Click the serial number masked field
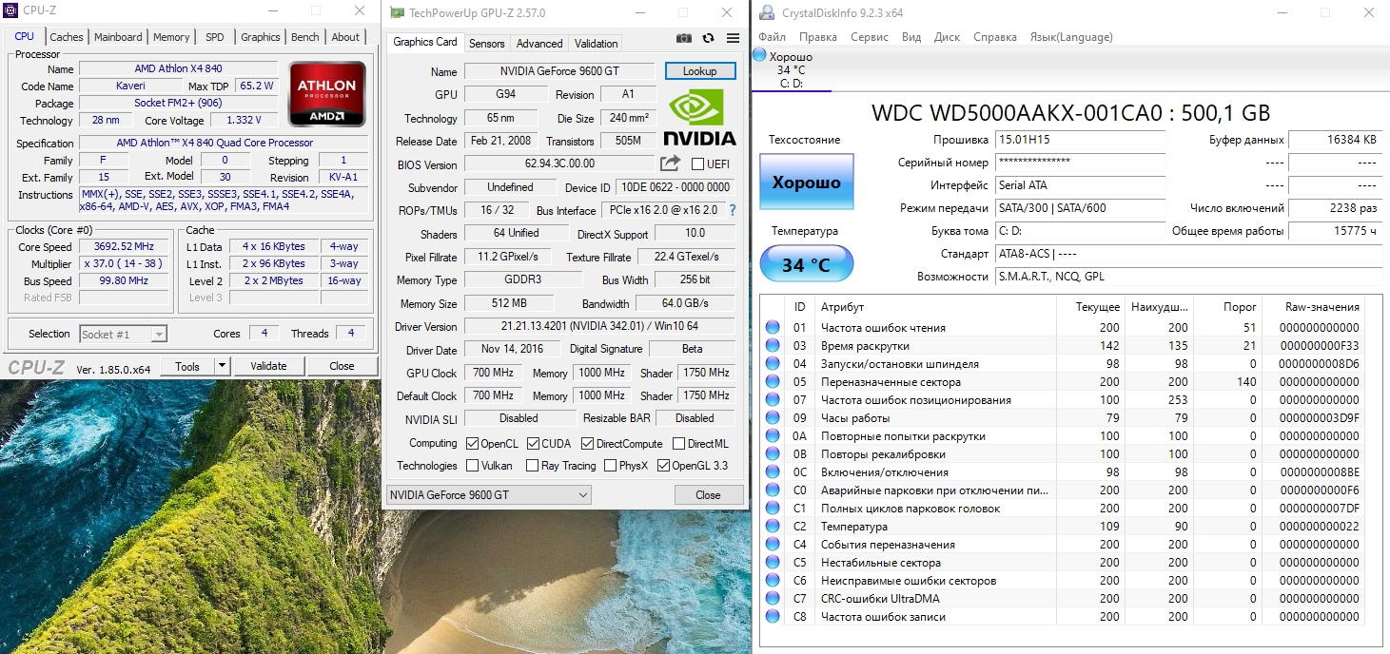This screenshot has width=1390, height=654. pyautogui.click(x=1080, y=163)
